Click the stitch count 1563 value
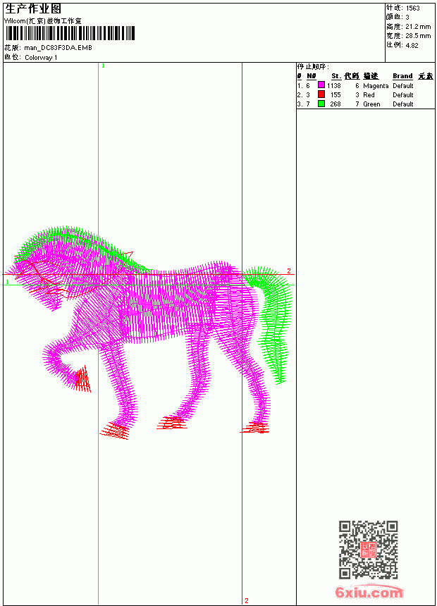The height and width of the screenshot is (606, 437). click(412, 8)
